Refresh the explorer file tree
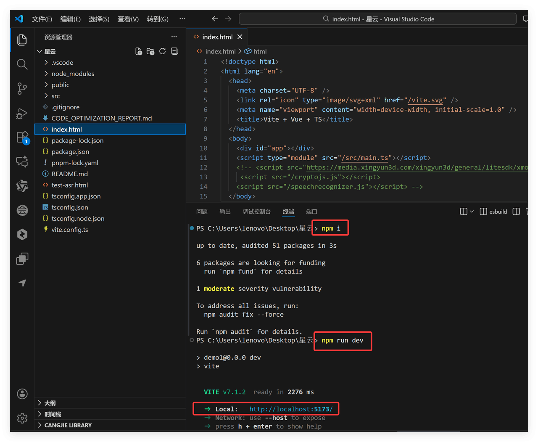 163,51
